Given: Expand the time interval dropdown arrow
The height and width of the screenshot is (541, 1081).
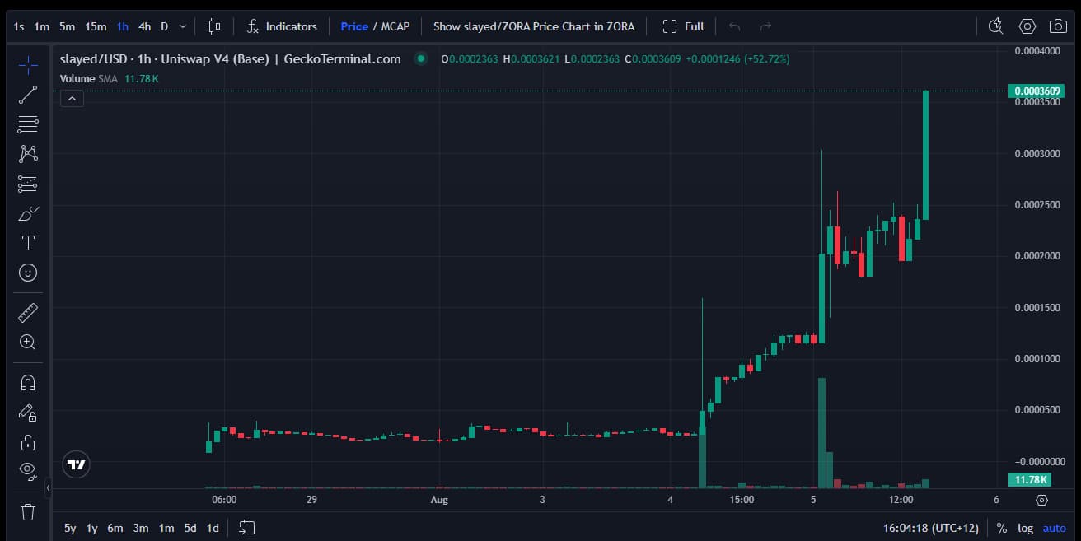Looking at the screenshot, I should pos(182,26).
